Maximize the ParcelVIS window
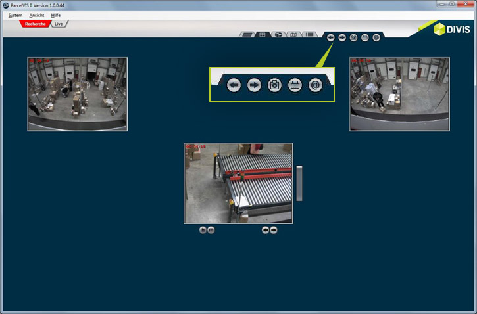Image resolution: width=477 pixels, height=314 pixels. [x=452, y=4]
